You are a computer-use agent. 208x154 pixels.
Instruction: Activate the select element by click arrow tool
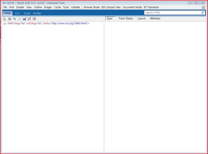click(5, 19)
